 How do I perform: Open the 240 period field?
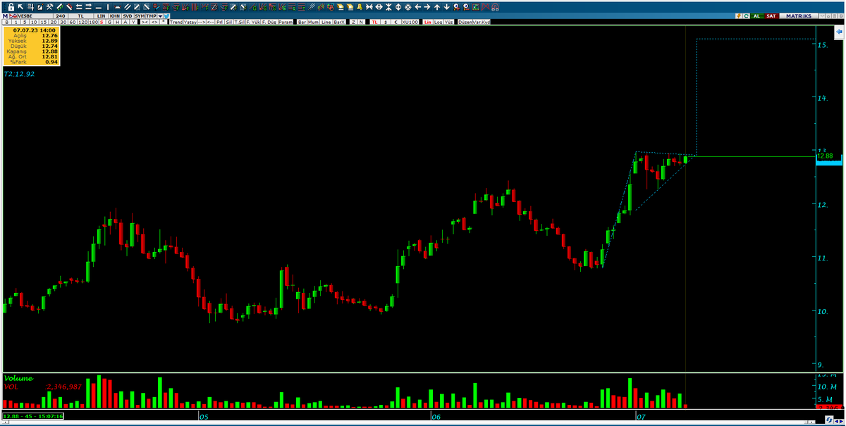[x=61, y=16]
